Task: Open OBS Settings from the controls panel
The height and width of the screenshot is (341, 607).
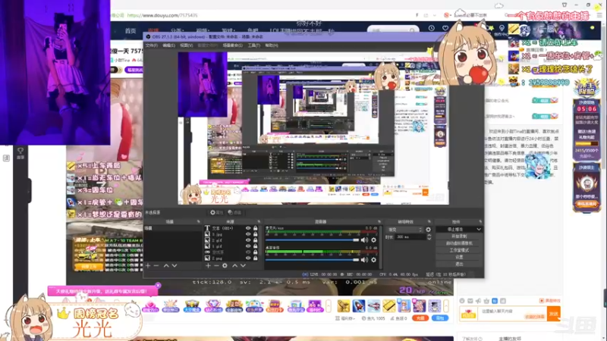Action: click(459, 257)
